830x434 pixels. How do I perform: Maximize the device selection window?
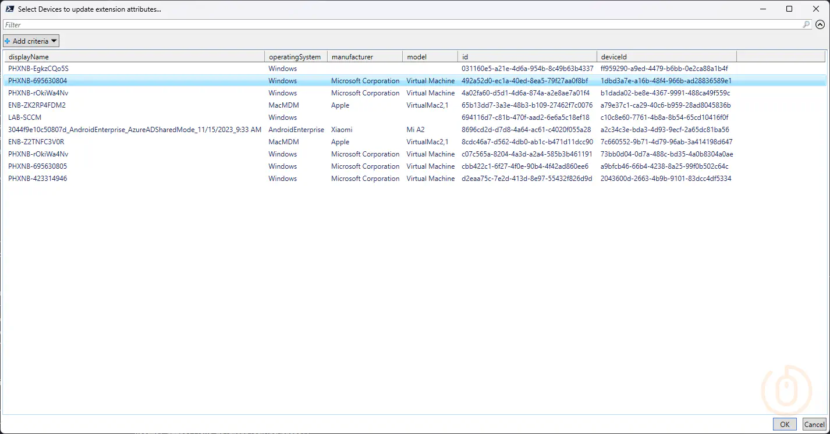click(789, 9)
